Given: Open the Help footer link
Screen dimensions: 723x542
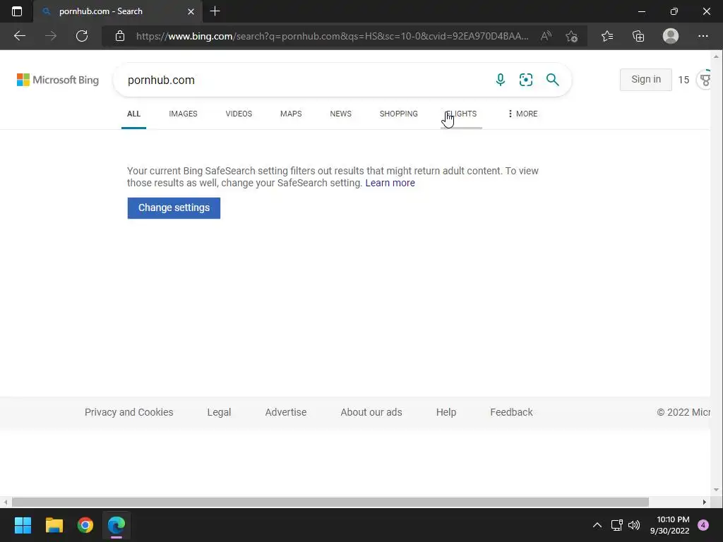Looking at the screenshot, I should tap(446, 412).
